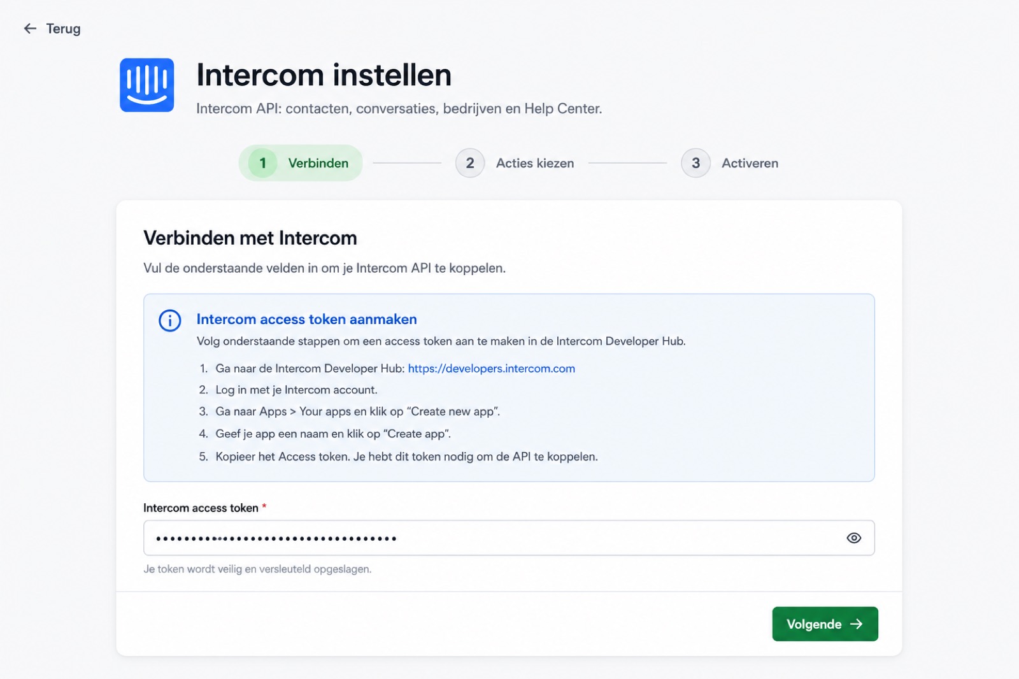The height and width of the screenshot is (679, 1019).
Task: Click the "Intercom access token" field label
Action: click(x=201, y=508)
